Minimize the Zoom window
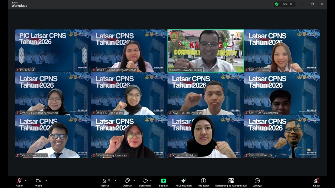Viewport: 335px width, 188px height. click(303, 4)
